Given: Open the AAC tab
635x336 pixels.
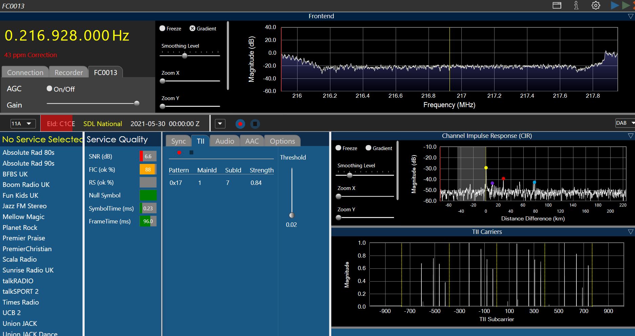Looking at the screenshot, I should (x=252, y=141).
